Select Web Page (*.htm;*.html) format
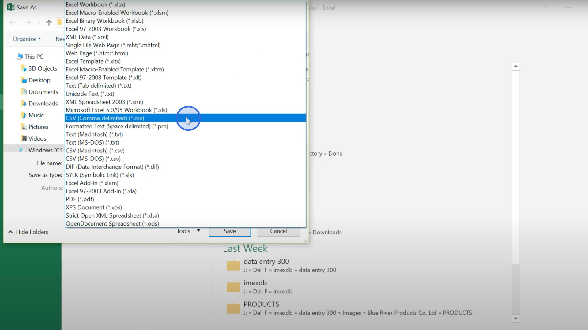Viewport: 588px width, 330px height. point(185,53)
